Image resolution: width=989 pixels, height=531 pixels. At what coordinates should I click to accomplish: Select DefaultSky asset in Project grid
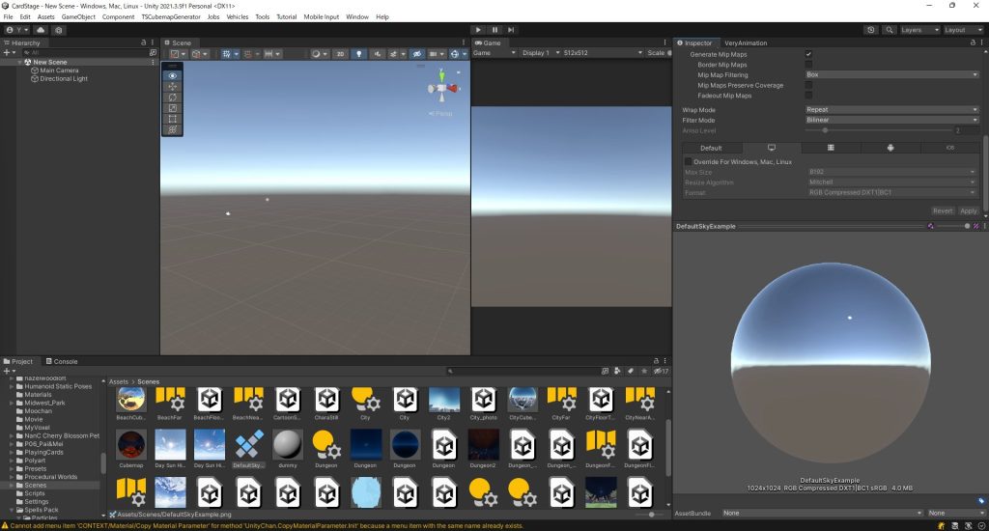coord(248,448)
